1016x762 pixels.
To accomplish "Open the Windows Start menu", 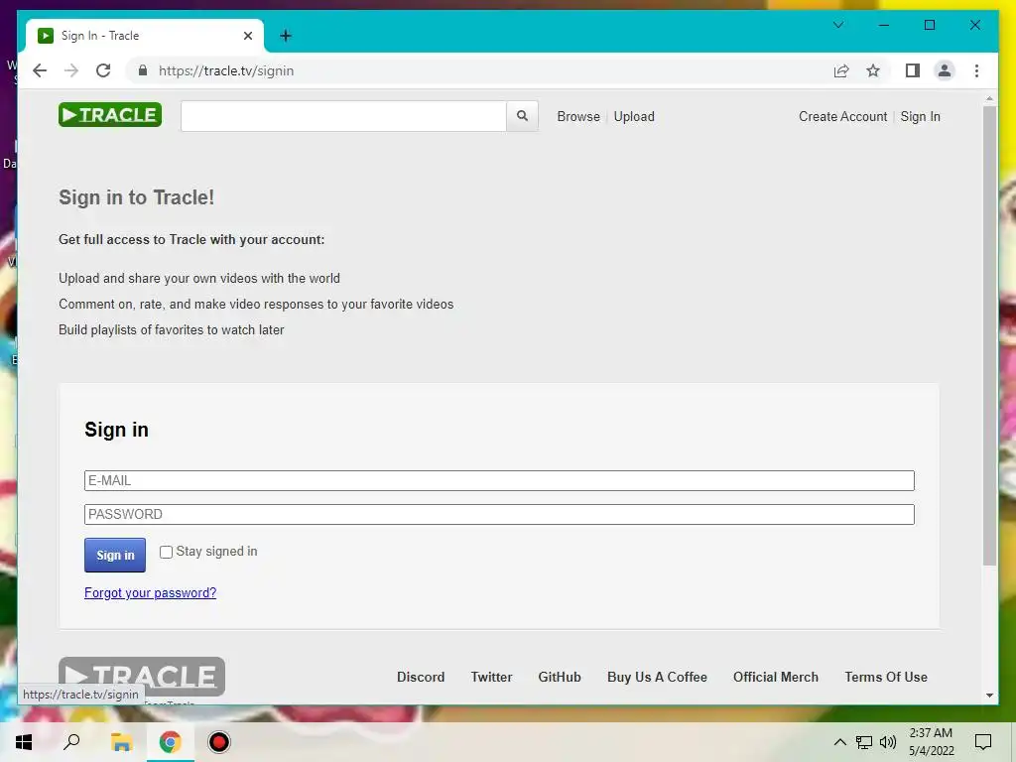I will tap(24, 742).
